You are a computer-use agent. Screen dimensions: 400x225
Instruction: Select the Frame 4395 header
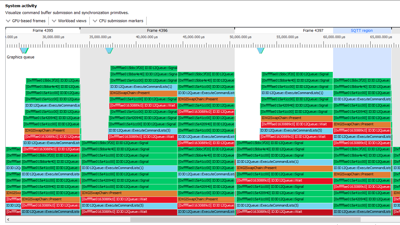[43, 31]
